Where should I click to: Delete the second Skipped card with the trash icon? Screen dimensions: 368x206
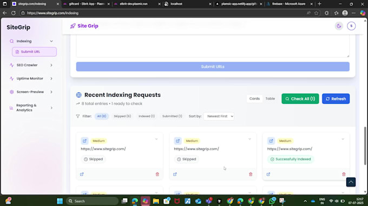tap(251, 174)
